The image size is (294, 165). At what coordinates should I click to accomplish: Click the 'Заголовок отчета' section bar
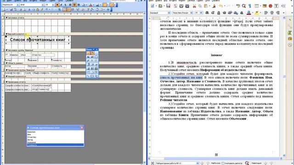[74, 18]
